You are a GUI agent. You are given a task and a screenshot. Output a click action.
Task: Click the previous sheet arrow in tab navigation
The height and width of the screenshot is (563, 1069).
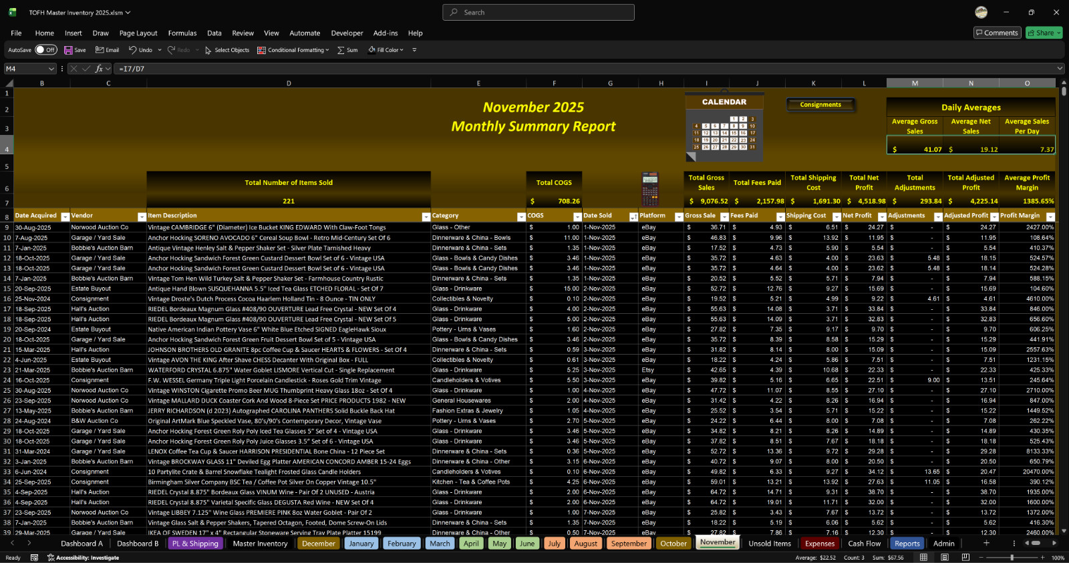tap(12, 543)
